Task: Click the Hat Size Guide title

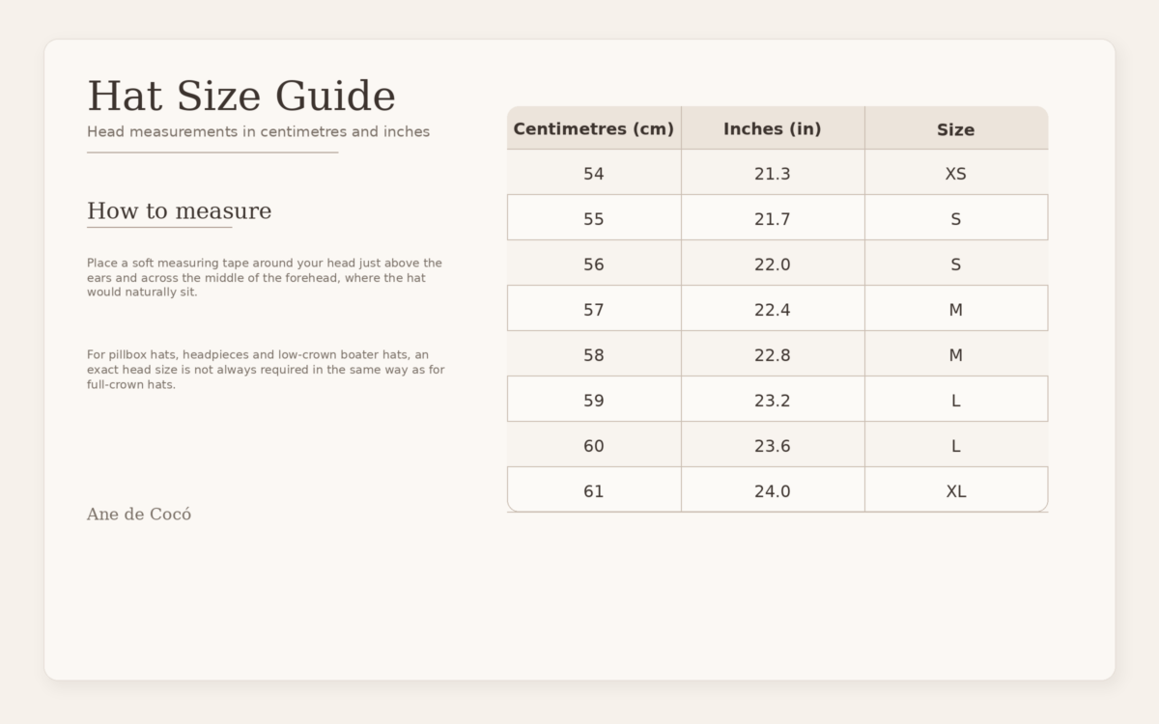Action: (241, 96)
